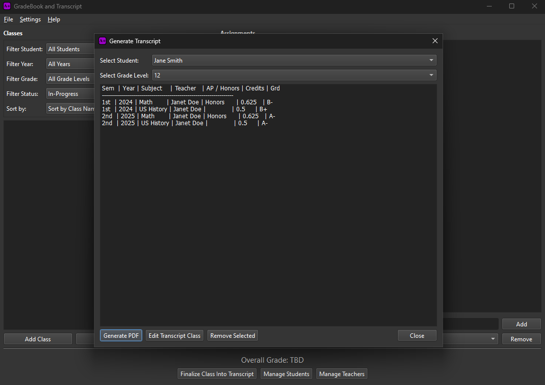Screen dimensions: 545x385
Task: Click the Sort by label
Action: pos(16,109)
